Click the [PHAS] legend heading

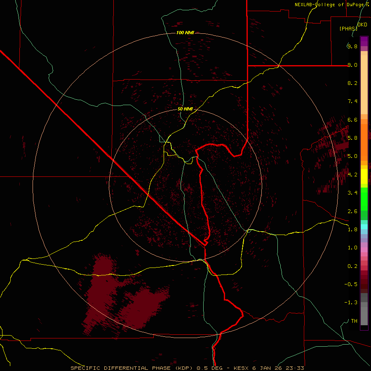[x=348, y=28]
